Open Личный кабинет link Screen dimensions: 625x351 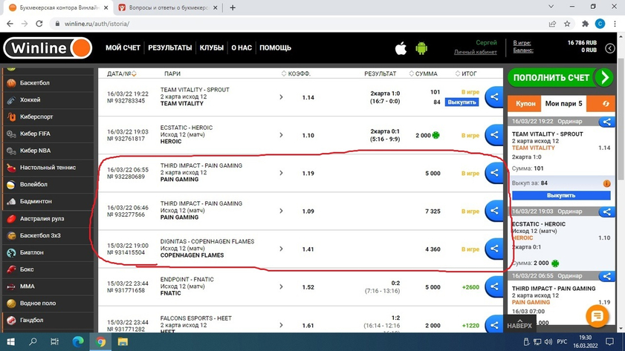475,52
